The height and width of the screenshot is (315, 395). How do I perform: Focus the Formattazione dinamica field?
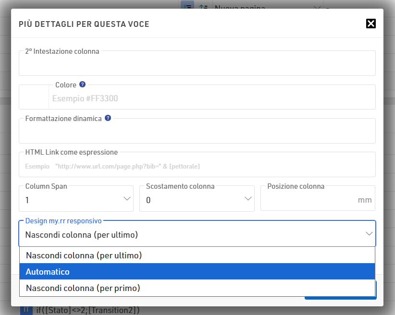[197, 132]
